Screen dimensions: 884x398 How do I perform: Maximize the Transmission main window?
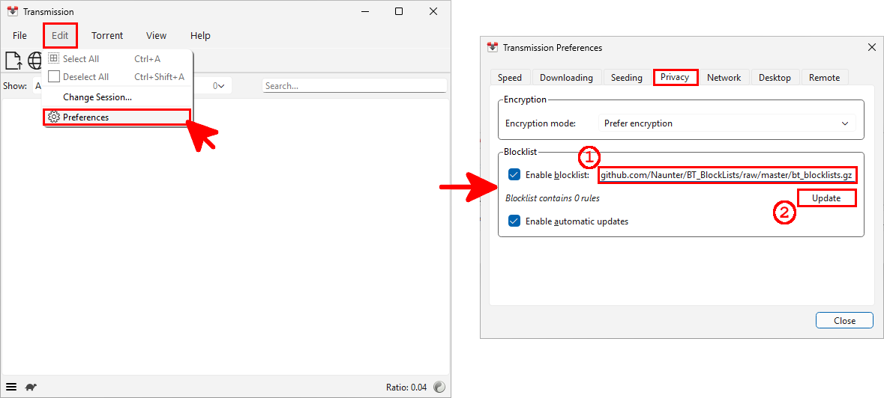(x=399, y=11)
